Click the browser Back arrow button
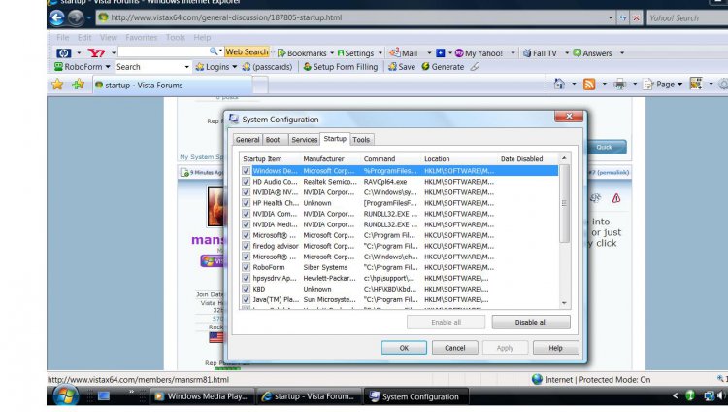The height and width of the screenshot is (412, 728). pos(56,17)
